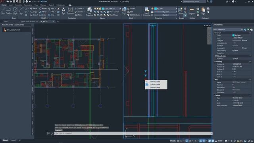Expand the Modify panel dropdown
254x143 pixels.
(x=45, y=18)
